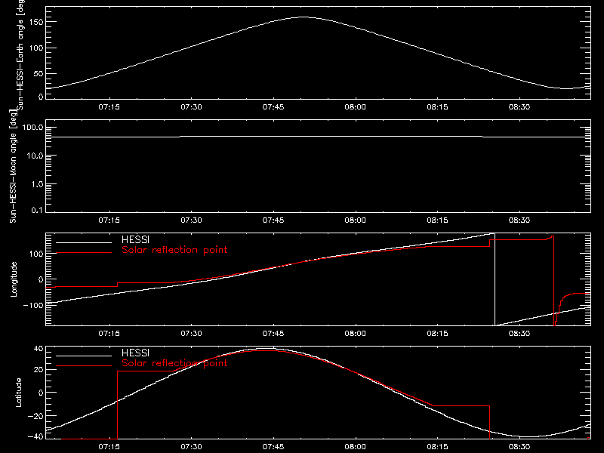This screenshot has width=604, height=453.
Task: Click 07:45 tick label under Latitude plot
Action: pos(273,446)
